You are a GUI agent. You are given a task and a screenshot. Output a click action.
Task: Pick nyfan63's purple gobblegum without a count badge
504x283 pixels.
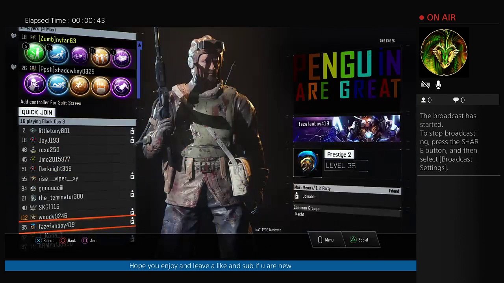(80, 56)
